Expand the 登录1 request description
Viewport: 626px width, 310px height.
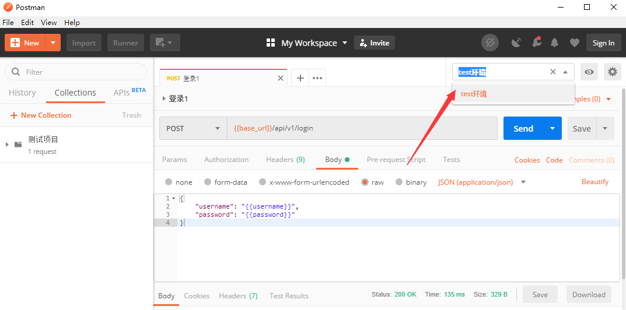pos(164,98)
